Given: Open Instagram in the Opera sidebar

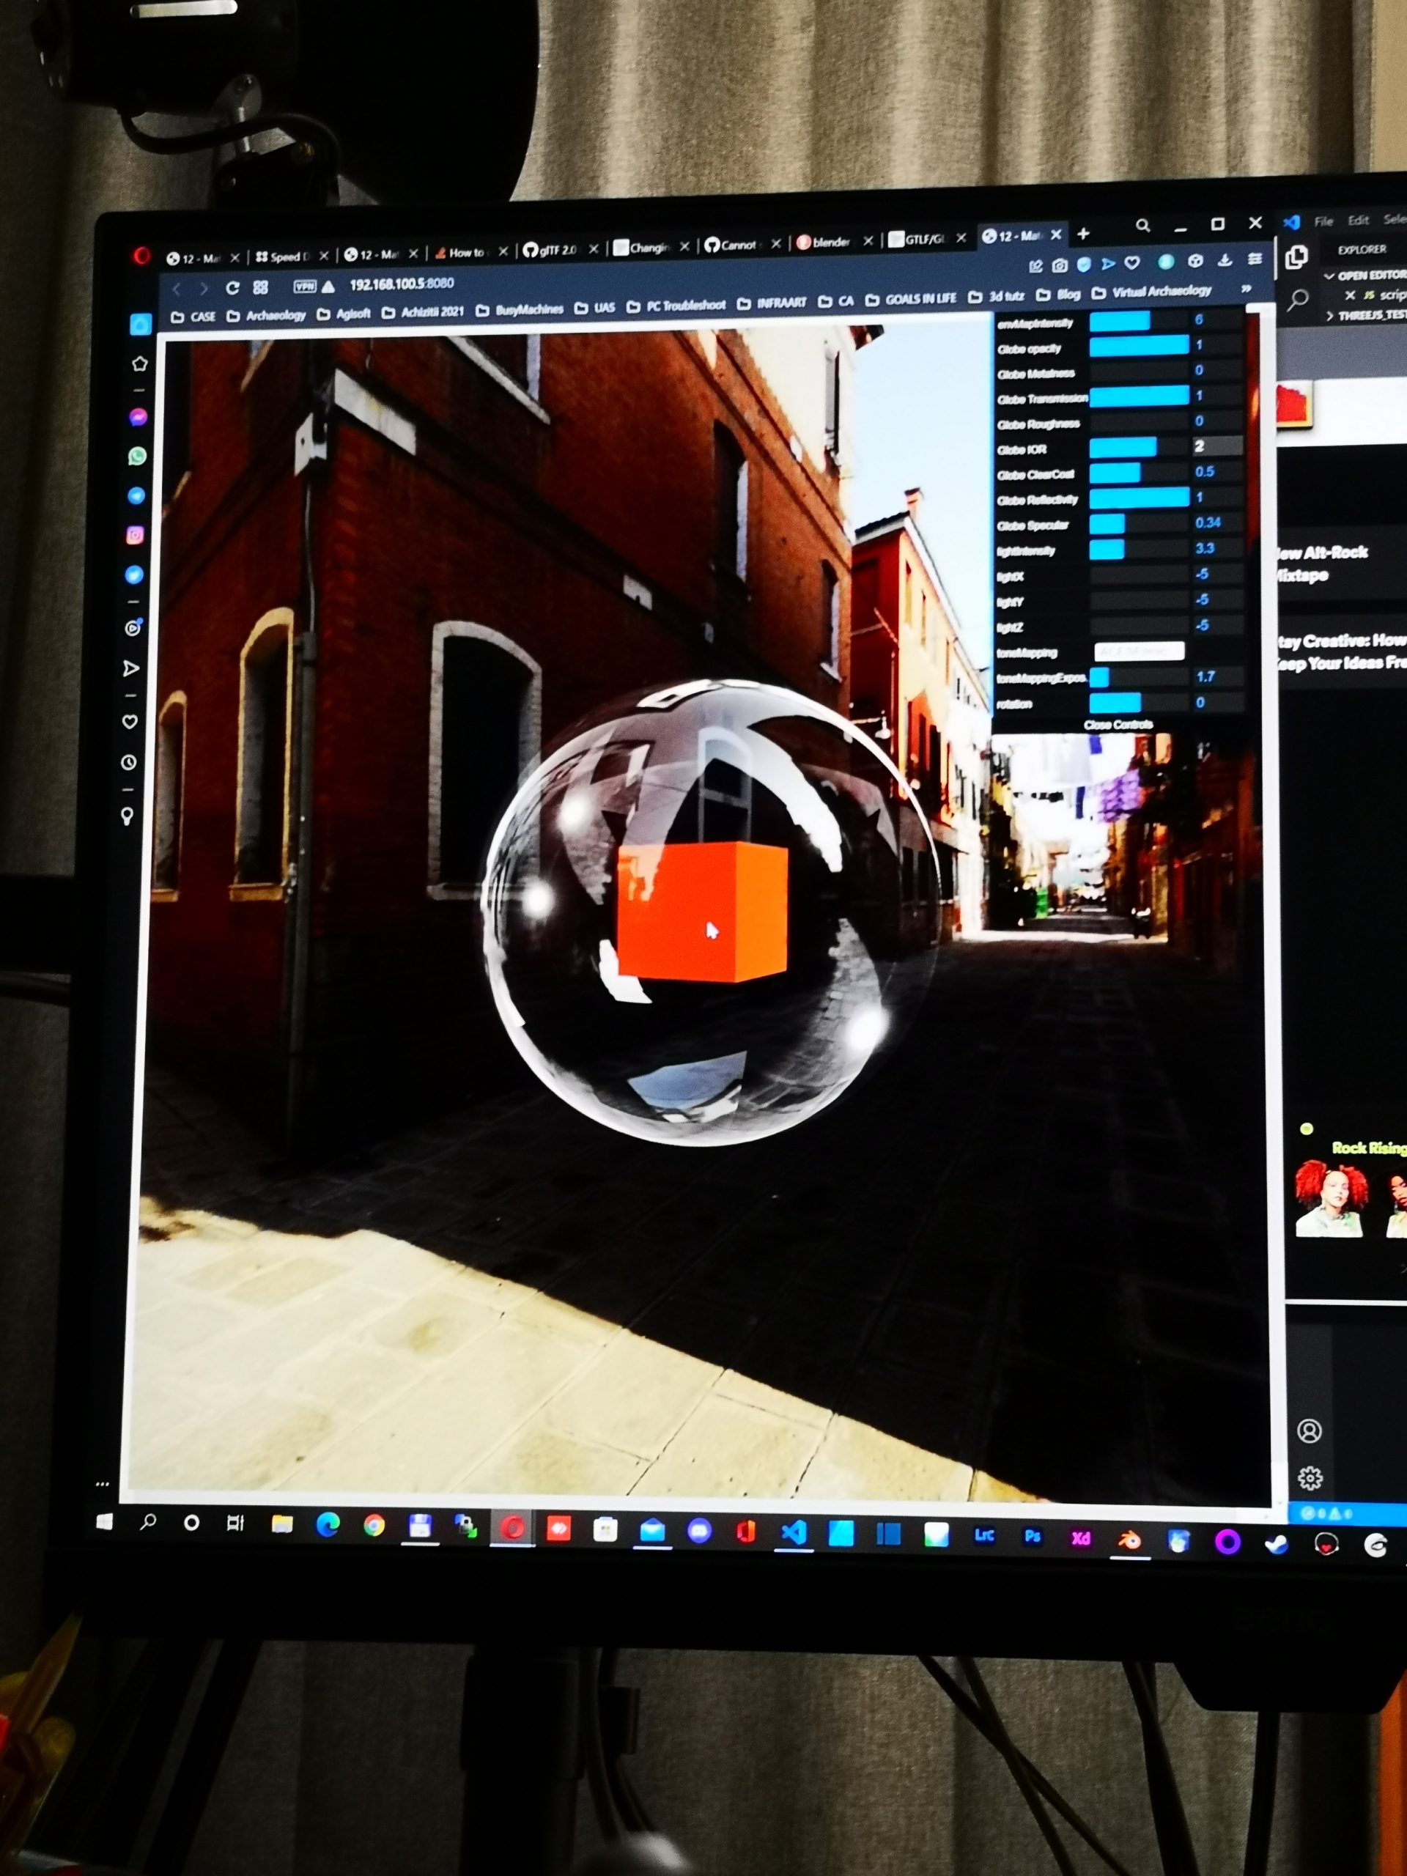Looking at the screenshot, I should pos(136,535).
